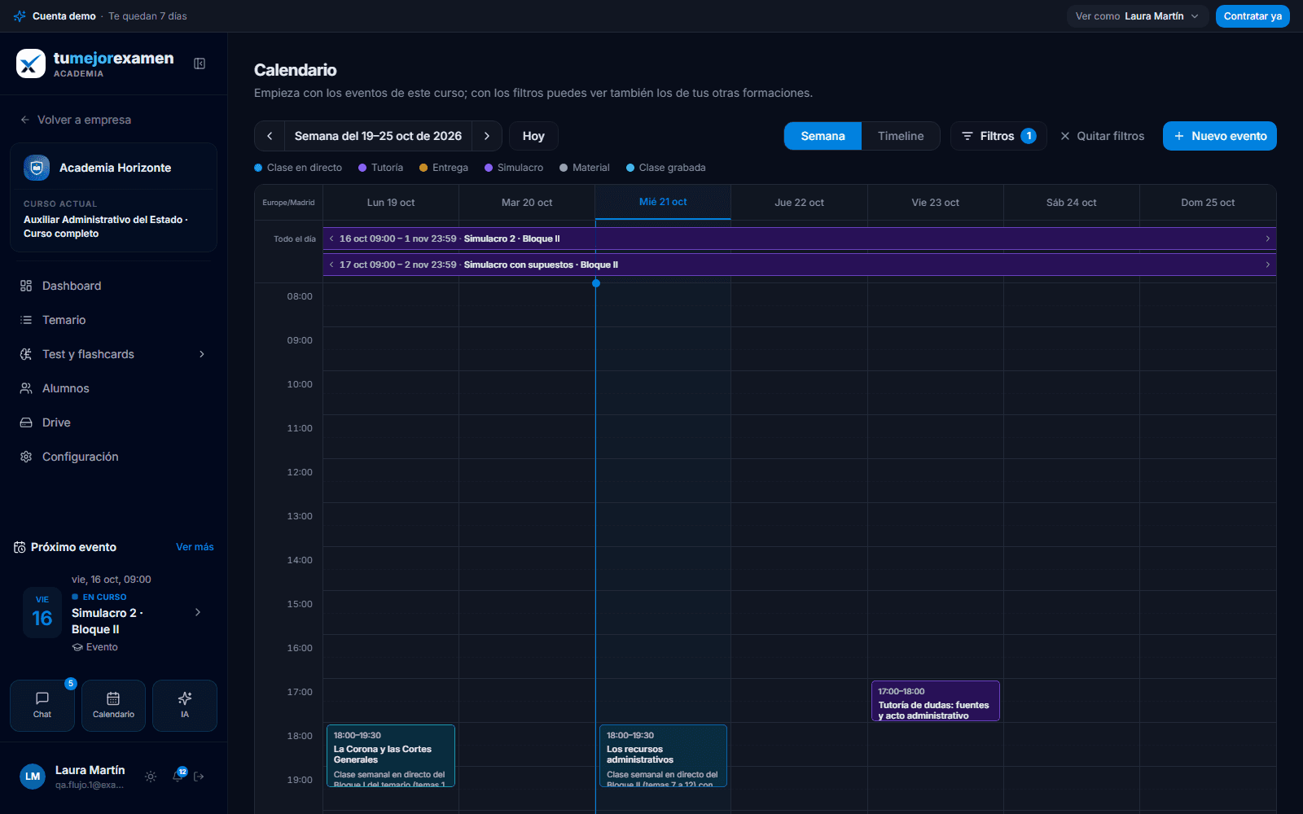The width and height of the screenshot is (1303, 814).
Task: Go back via Volver a empresa
Action: [x=76, y=120]
